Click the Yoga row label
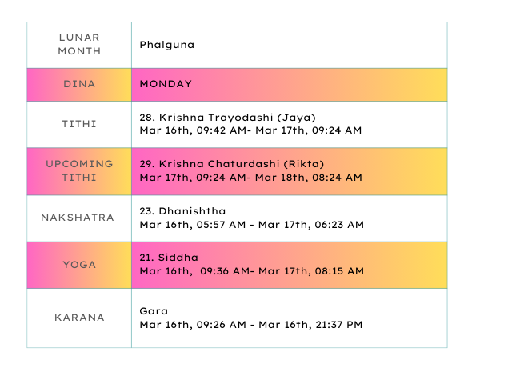Viewport: 512px width, 384px height. (79, 264)
